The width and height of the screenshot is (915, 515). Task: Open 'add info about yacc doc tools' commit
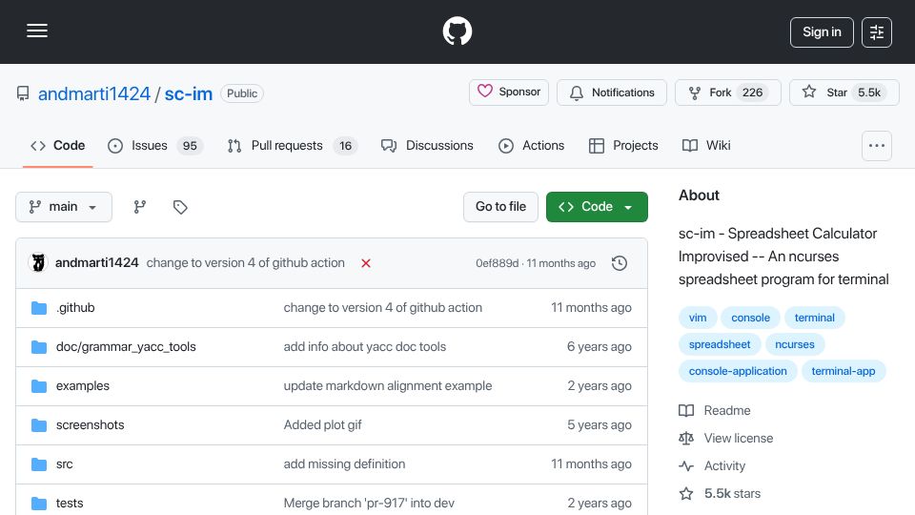click(x=365, y=347)
